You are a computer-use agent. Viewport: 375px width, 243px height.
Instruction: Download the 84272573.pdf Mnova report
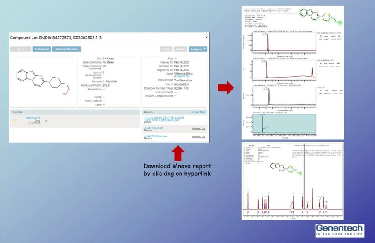click(155, 128)
